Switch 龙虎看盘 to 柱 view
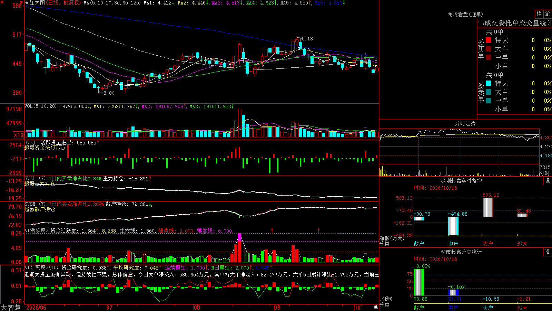Image resolution: width=552 pixels, height=311 pixels. click(539, 14)
